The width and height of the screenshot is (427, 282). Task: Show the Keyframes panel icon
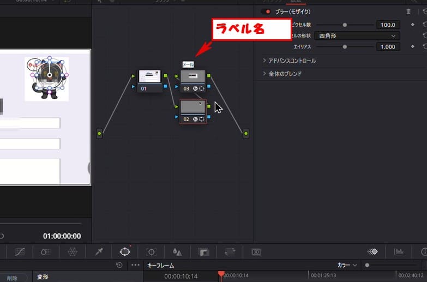pos(372,251)
